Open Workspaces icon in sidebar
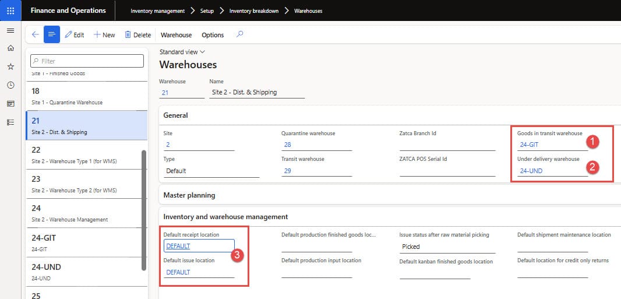Viewport: 621px width, 299px height. pos(10,104)
